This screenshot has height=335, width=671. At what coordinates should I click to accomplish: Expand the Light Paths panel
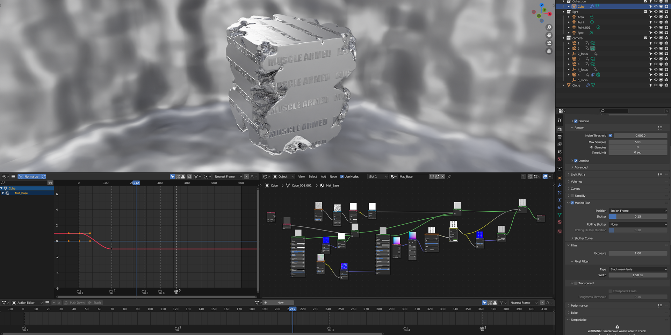578,174
